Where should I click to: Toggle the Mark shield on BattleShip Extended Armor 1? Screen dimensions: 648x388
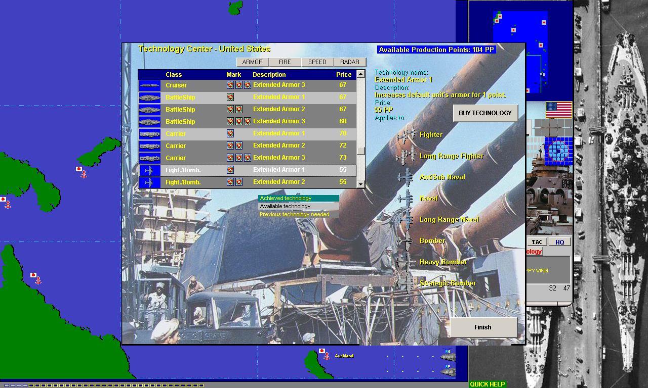pyautogui.click(x=230, y=97)
